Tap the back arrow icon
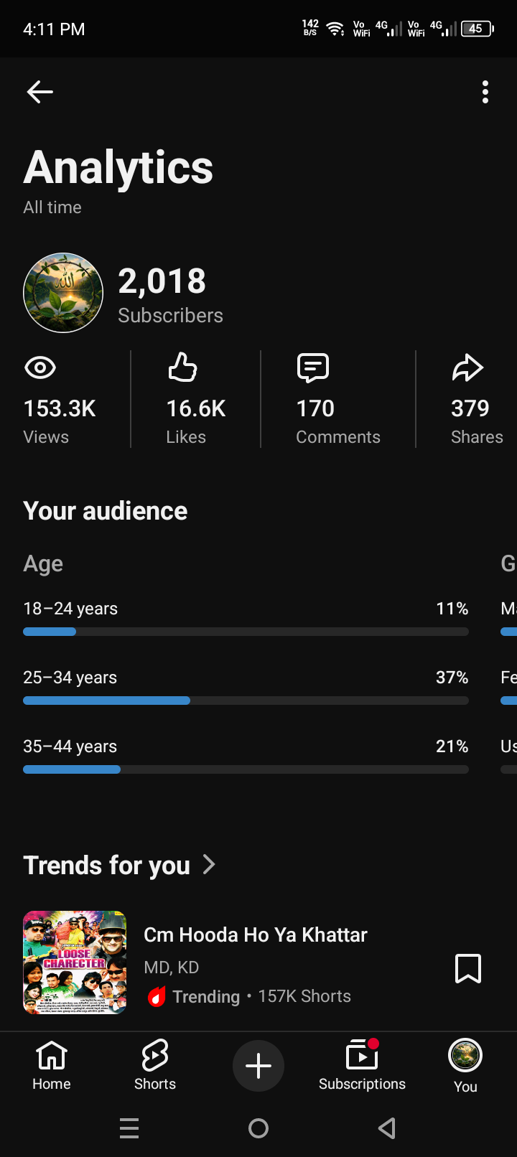Image resolution: width=517 pixels, height=1157 pixels. pos(40,92)
